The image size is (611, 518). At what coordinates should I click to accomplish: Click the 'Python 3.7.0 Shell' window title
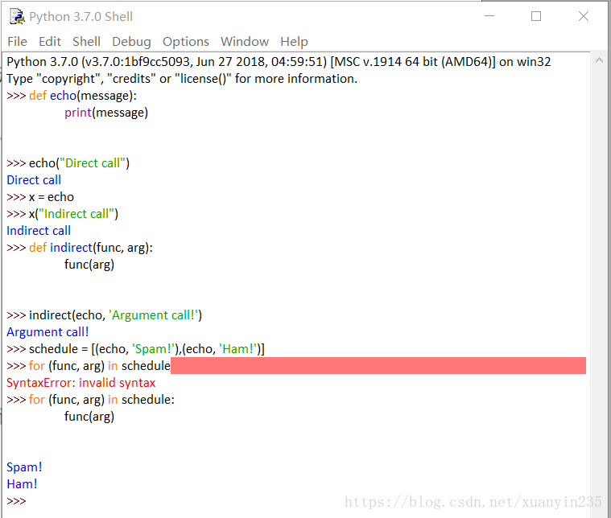coord(81,17)
